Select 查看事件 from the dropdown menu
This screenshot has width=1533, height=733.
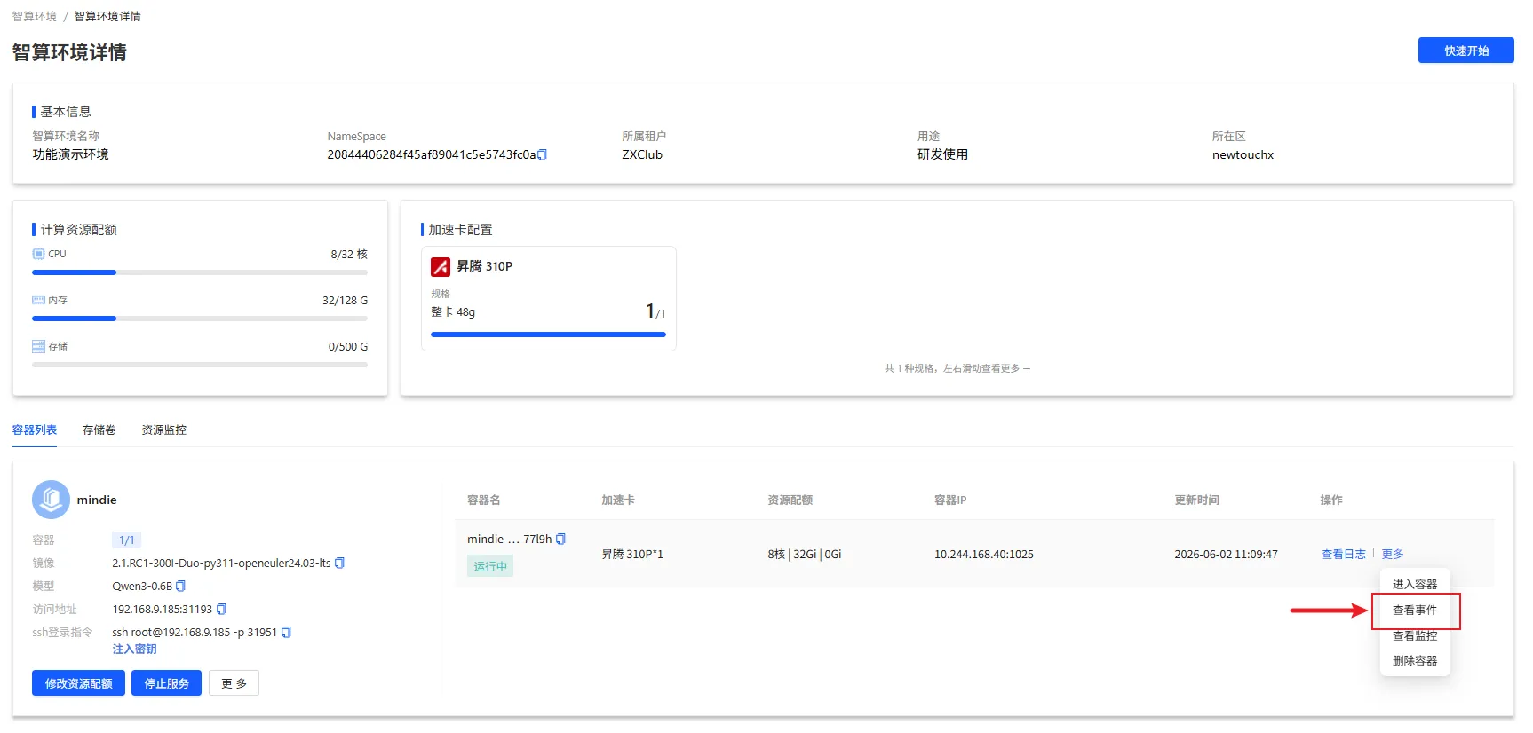click(1415, 610)
